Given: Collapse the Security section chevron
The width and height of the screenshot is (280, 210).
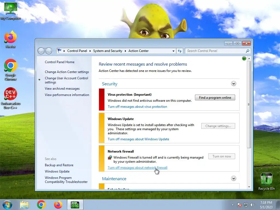Looking at the screenshot, I should [234, 84].
